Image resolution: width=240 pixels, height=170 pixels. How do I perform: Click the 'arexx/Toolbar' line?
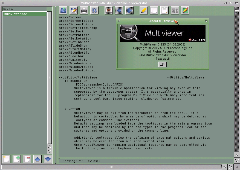click(71, 56)
